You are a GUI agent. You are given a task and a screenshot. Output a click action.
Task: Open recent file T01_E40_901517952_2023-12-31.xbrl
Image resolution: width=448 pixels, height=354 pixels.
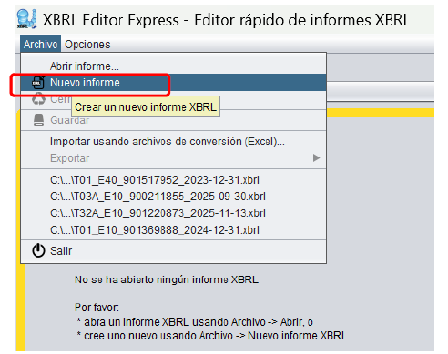173,180
